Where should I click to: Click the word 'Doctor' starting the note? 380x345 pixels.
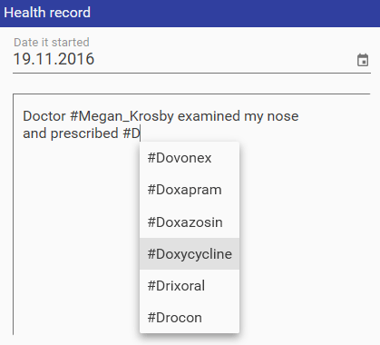click(44, 116)
